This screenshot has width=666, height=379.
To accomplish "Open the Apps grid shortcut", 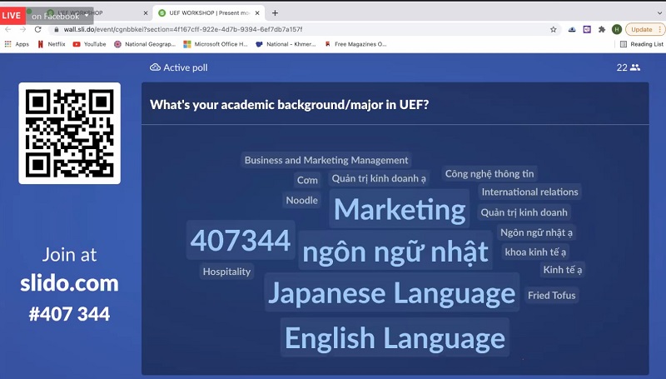I will 17,44.
